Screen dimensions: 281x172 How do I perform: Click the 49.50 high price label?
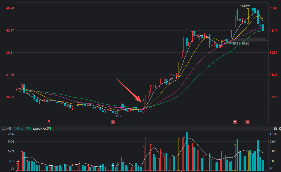coord(243,5)
